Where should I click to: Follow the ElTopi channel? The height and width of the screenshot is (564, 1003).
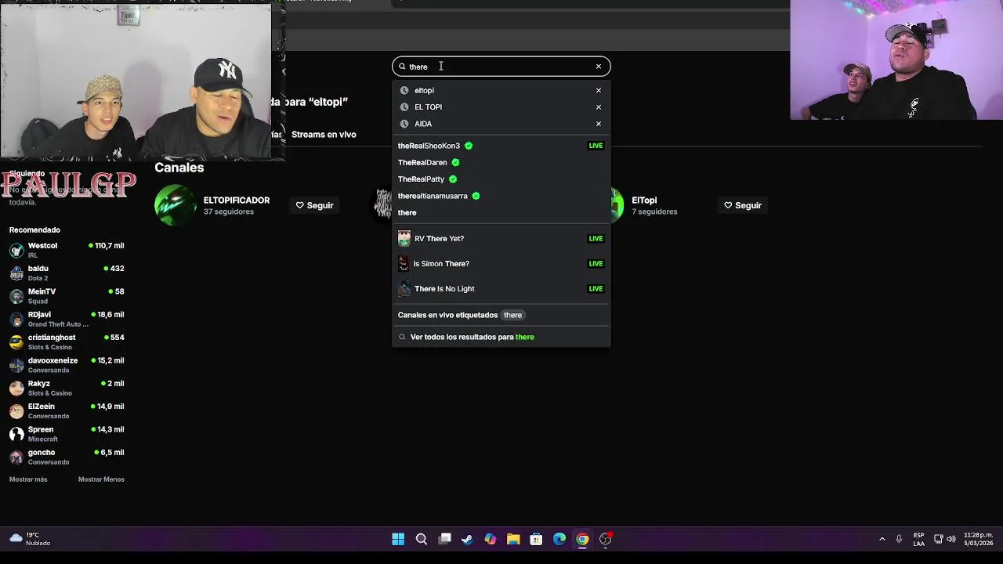(743, 205)
